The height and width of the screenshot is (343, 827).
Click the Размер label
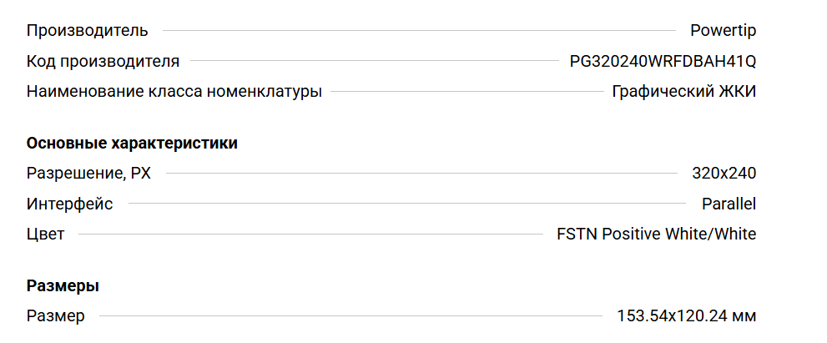[x=55, y=316]
